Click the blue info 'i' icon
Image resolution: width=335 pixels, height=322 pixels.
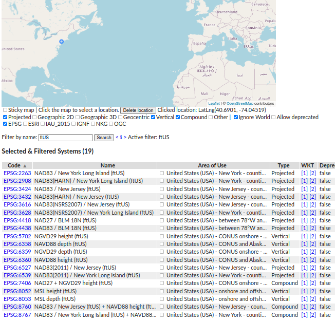tap(121, 137)
